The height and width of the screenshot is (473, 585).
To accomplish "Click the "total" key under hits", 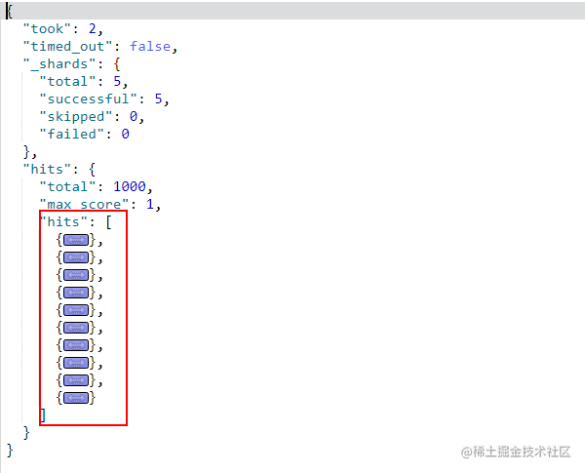I will coord(67,186).
